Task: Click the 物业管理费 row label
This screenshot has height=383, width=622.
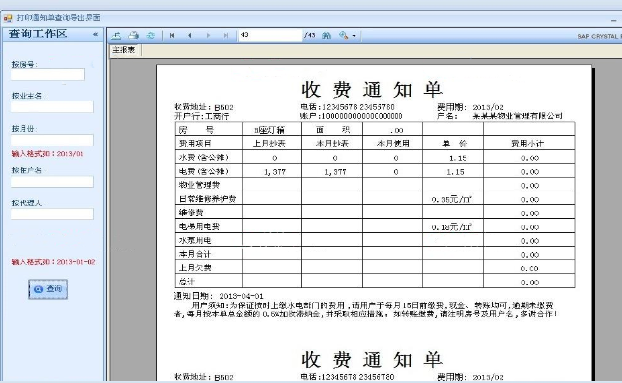Action: point(199,185)
